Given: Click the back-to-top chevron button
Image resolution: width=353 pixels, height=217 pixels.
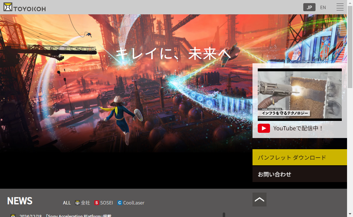Looking at the screenshot, I should pyautogui.click(x=259, y=200).
